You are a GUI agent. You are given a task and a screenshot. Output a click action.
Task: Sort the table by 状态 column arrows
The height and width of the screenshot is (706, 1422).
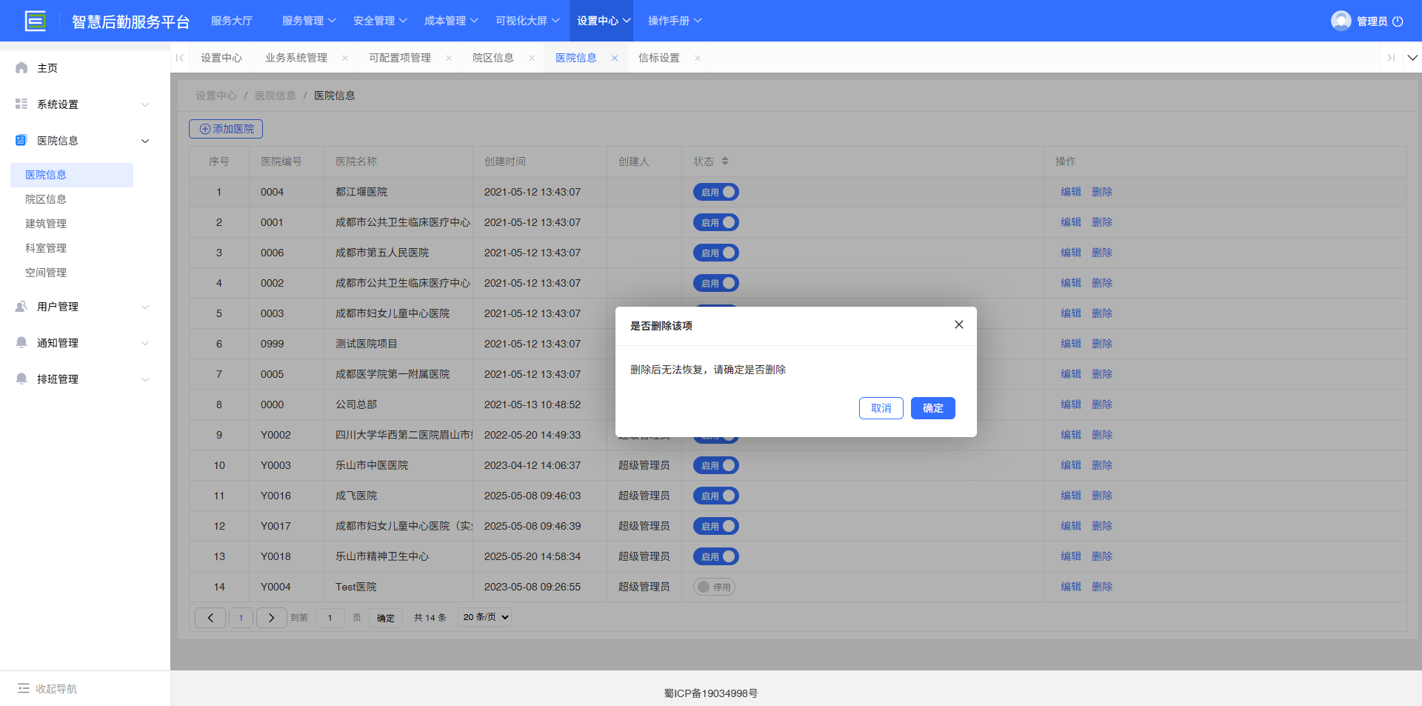click(x=725, y=161)
